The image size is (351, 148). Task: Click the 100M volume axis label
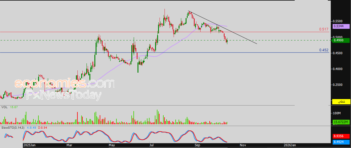point(337,113)
